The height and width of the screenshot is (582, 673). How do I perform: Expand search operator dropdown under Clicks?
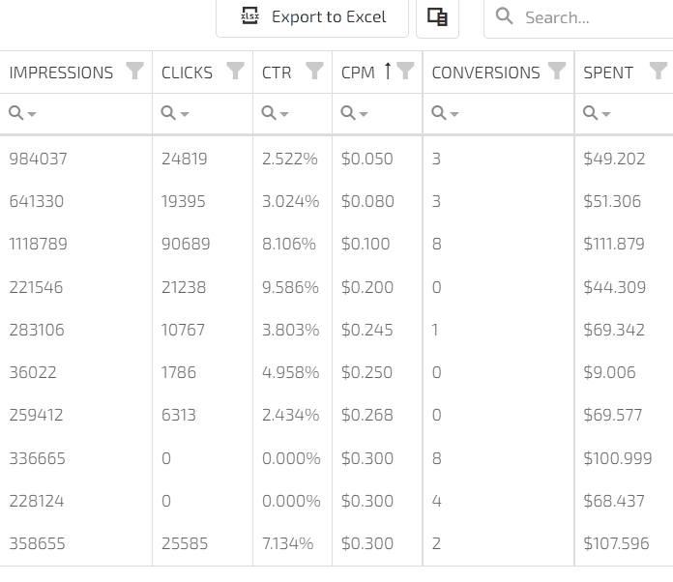pos(175,114)
